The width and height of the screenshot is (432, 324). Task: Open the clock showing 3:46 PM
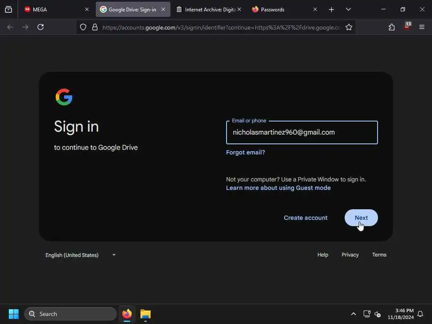click(401, 314)
